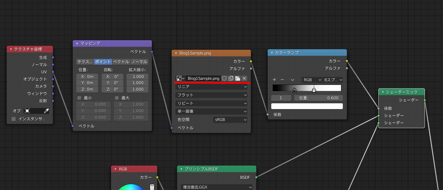The width and height of the screenshot is (443, 190).
Task: Click the new image duplicate icon
Action: pyautogui.click(x=231, y=79)
